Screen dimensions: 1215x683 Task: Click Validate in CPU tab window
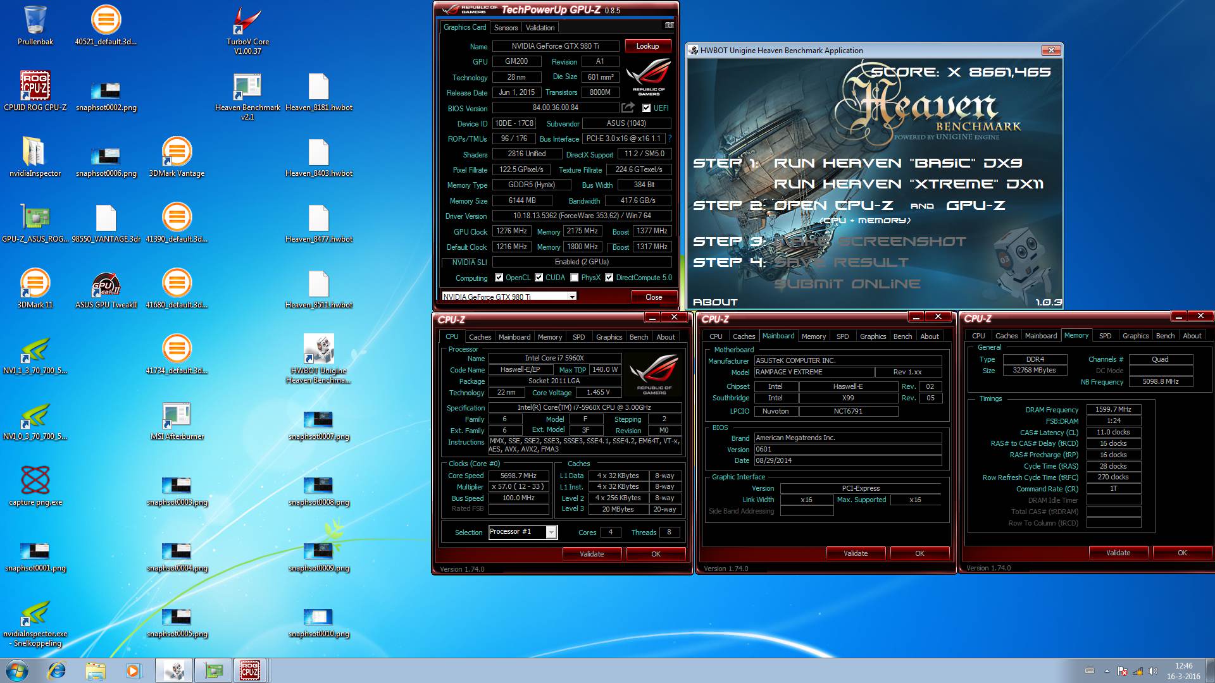coord(592,554)
